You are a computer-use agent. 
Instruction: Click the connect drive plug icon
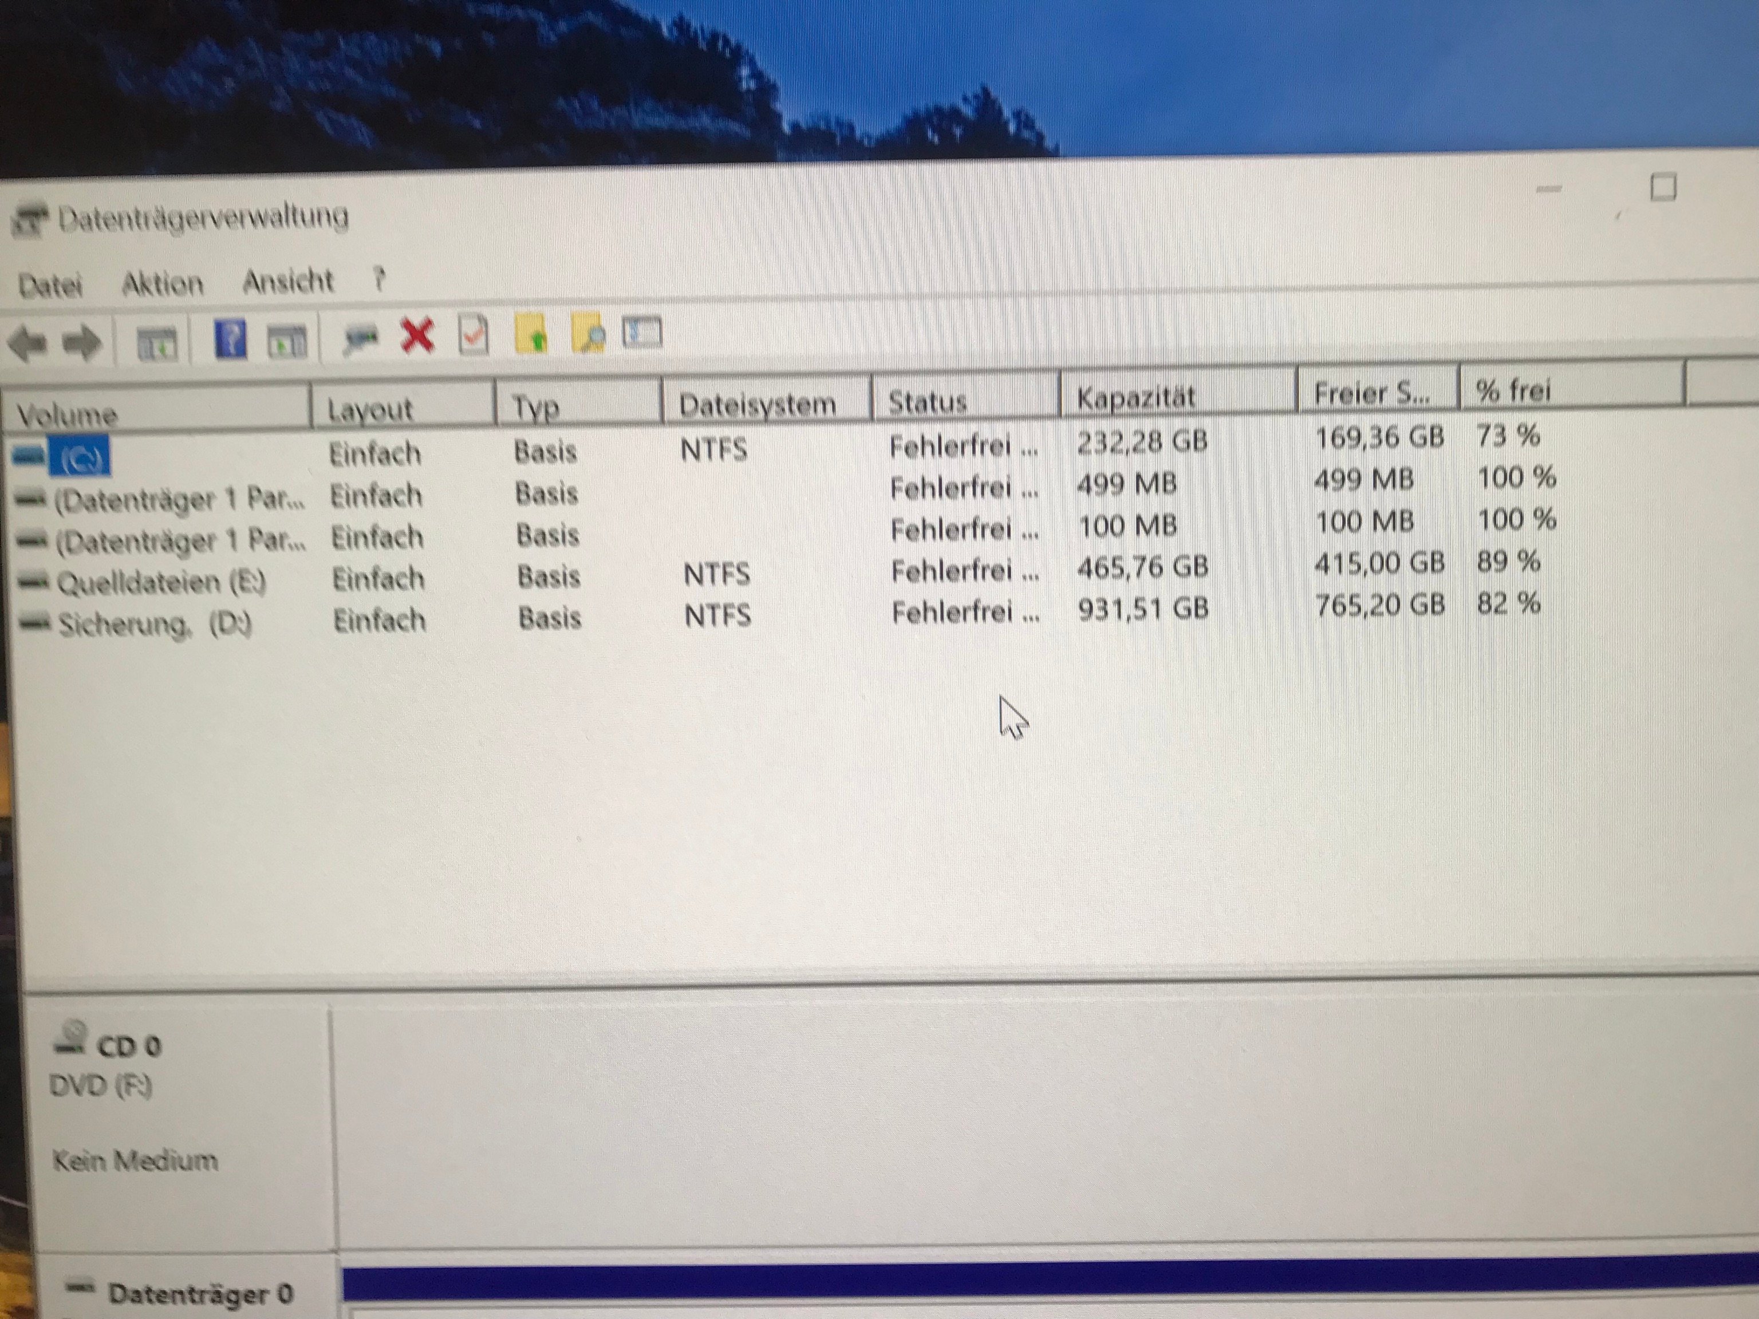(x=360, y=338)
